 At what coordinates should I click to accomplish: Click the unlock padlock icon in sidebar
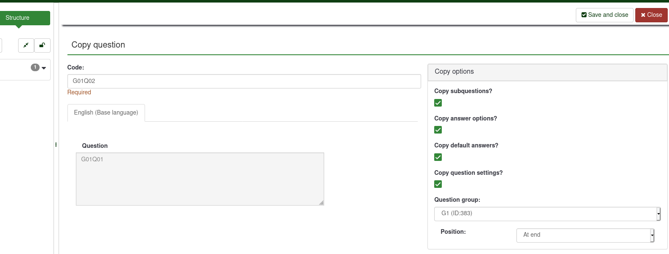(x=42, y=45)
